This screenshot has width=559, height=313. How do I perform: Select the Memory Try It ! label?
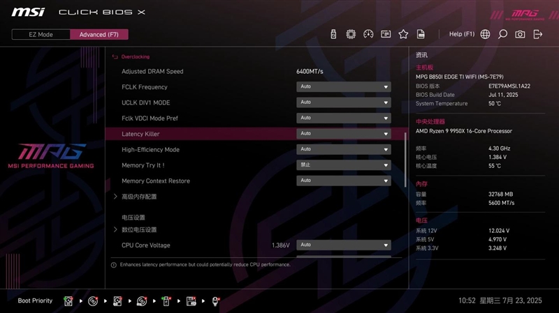coord(143,165)
